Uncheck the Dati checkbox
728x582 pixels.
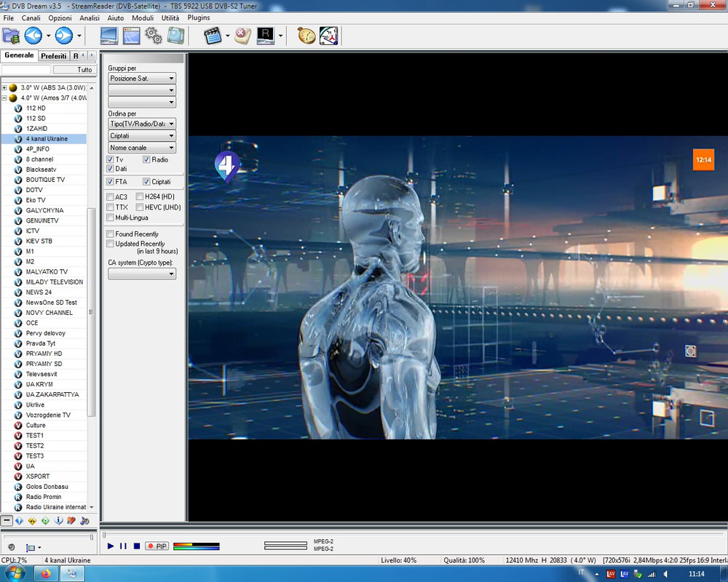[x=110, y=169]
